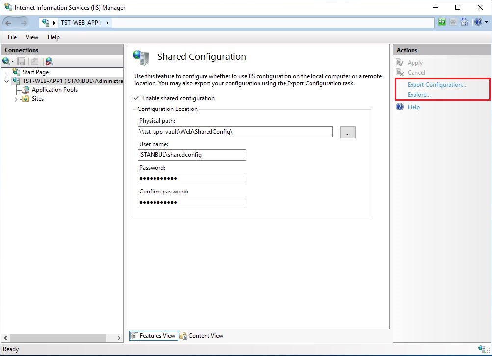
Task: Switch to the Content View tab
Action: tap(202, 335)
